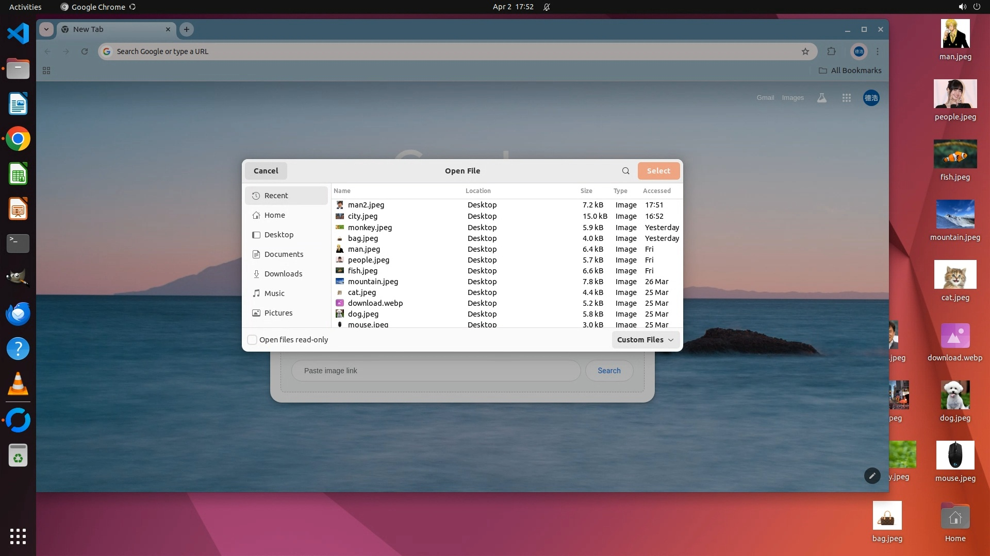Open Google apps grid icon
This screenshot has height=556, width=990.
pos(847,98)
